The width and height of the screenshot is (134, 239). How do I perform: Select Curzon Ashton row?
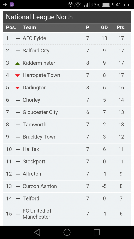67,186
